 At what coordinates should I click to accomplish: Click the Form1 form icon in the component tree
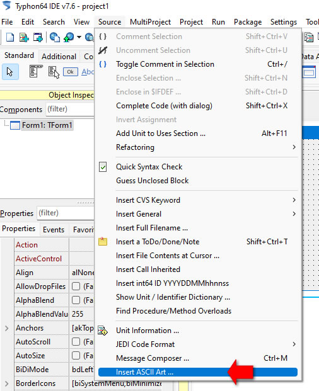pyautogui.click(x=15, y=125)
